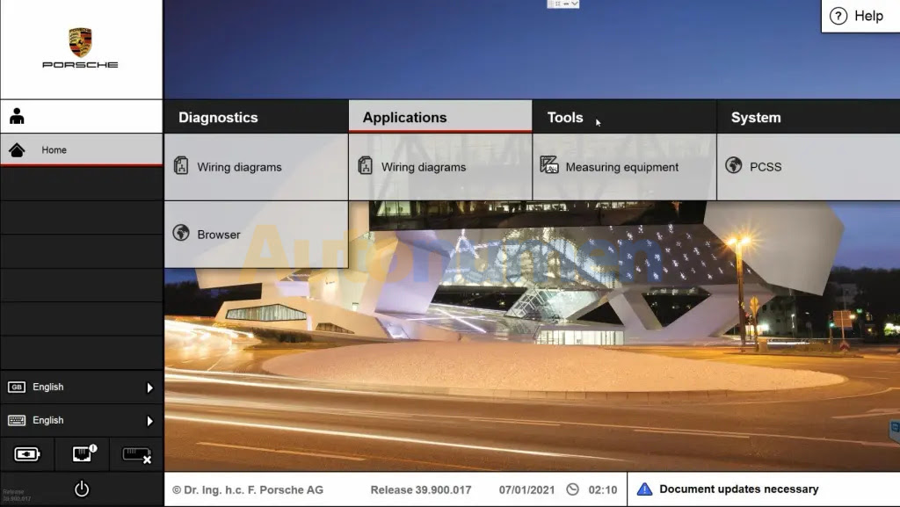Click the Porsche crest logo

click(80, 41)
